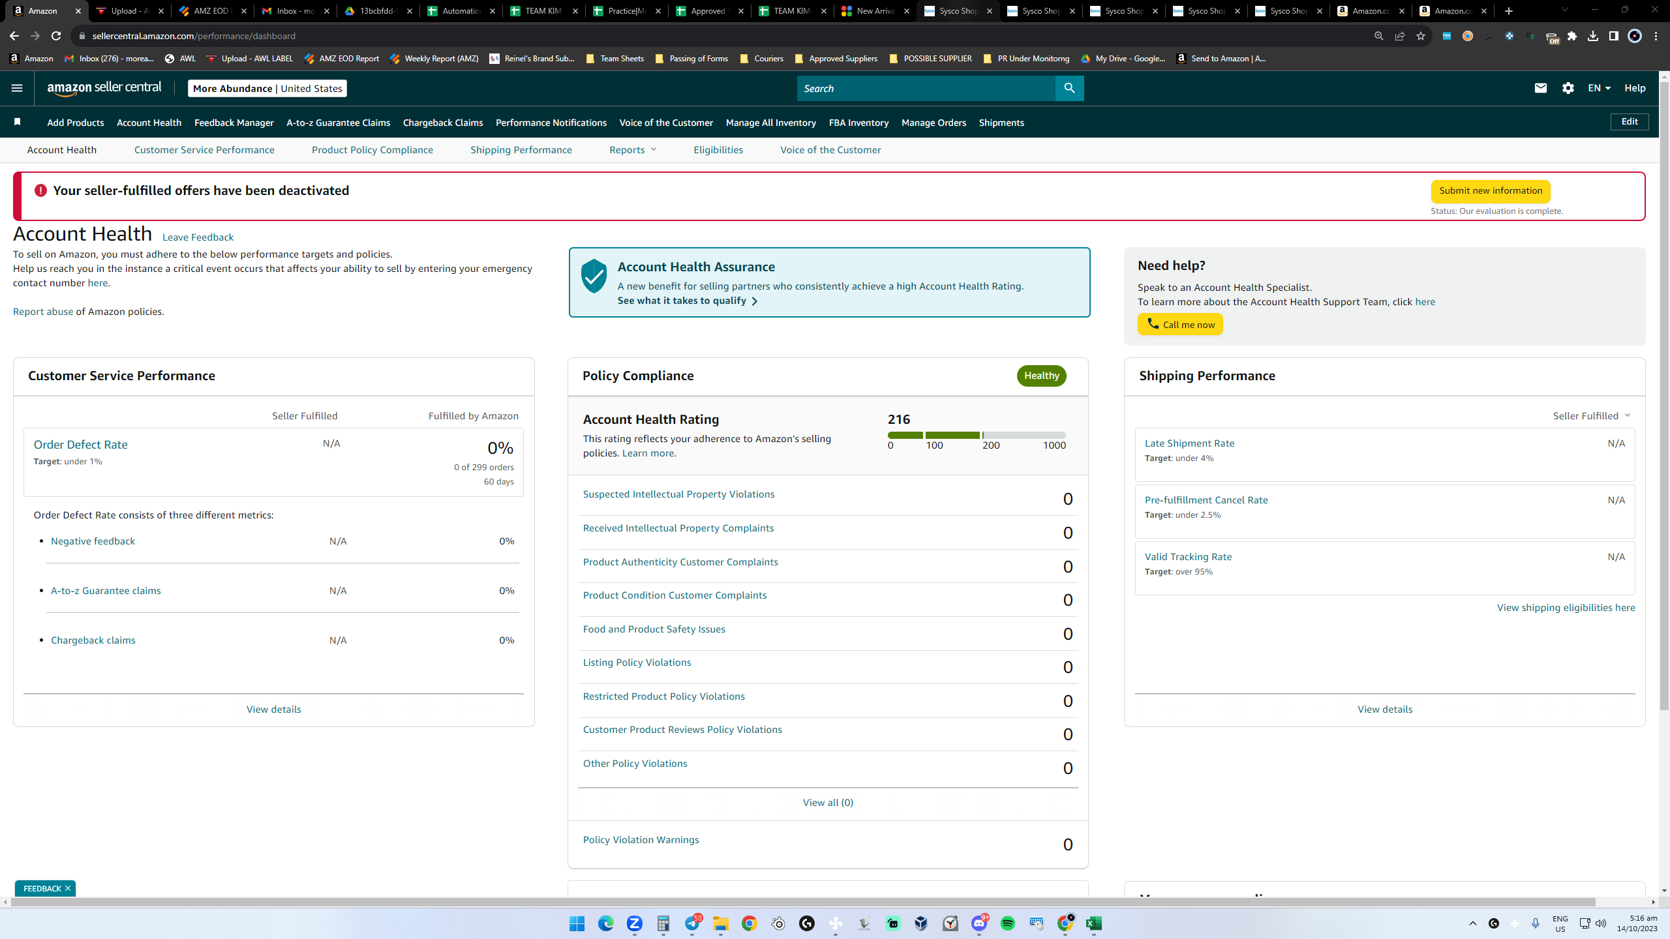Image resolution: width=1670 pixels, height=939 pixels.
Task: Open A-to-z Guarantee Claims menu item
Action: (339, 123)
